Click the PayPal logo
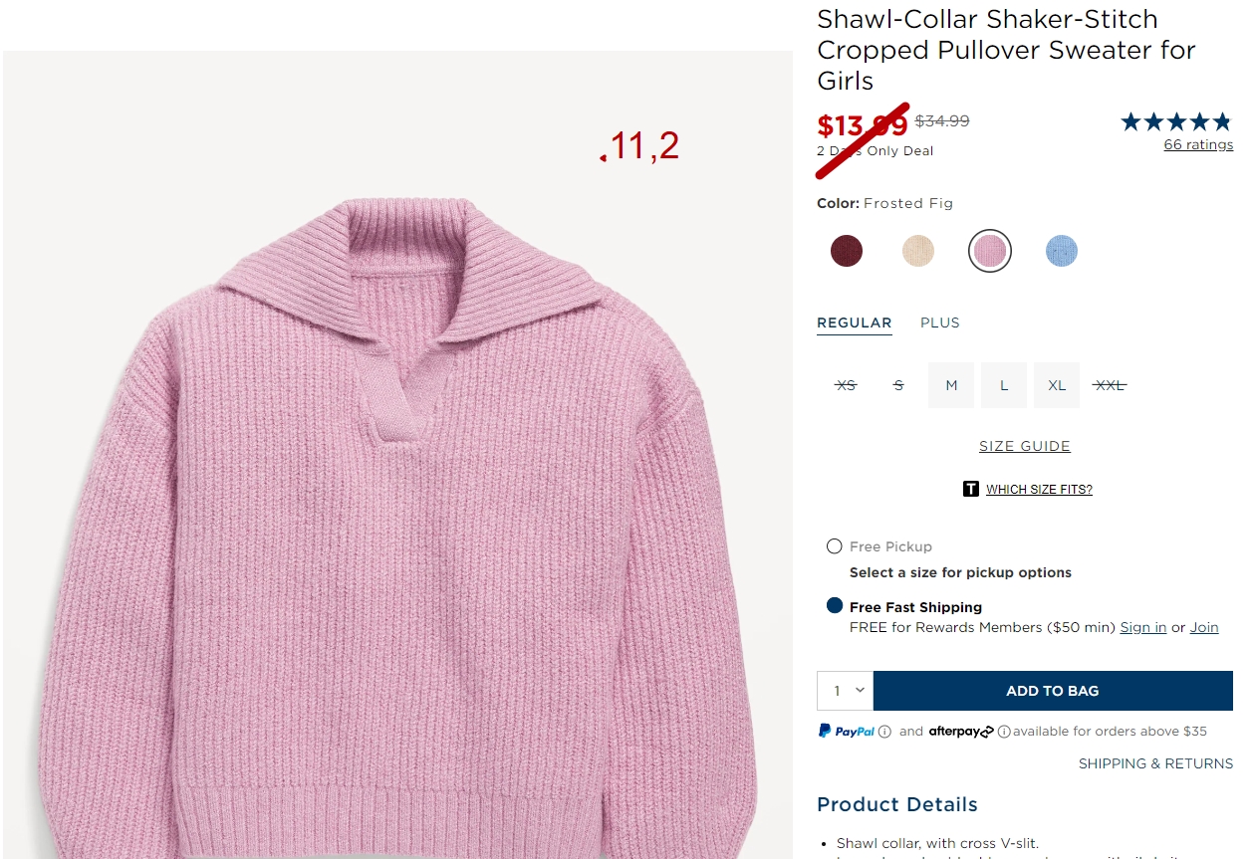The height and width of the screenshot is (859, 1254). click(x=847, y=732)
